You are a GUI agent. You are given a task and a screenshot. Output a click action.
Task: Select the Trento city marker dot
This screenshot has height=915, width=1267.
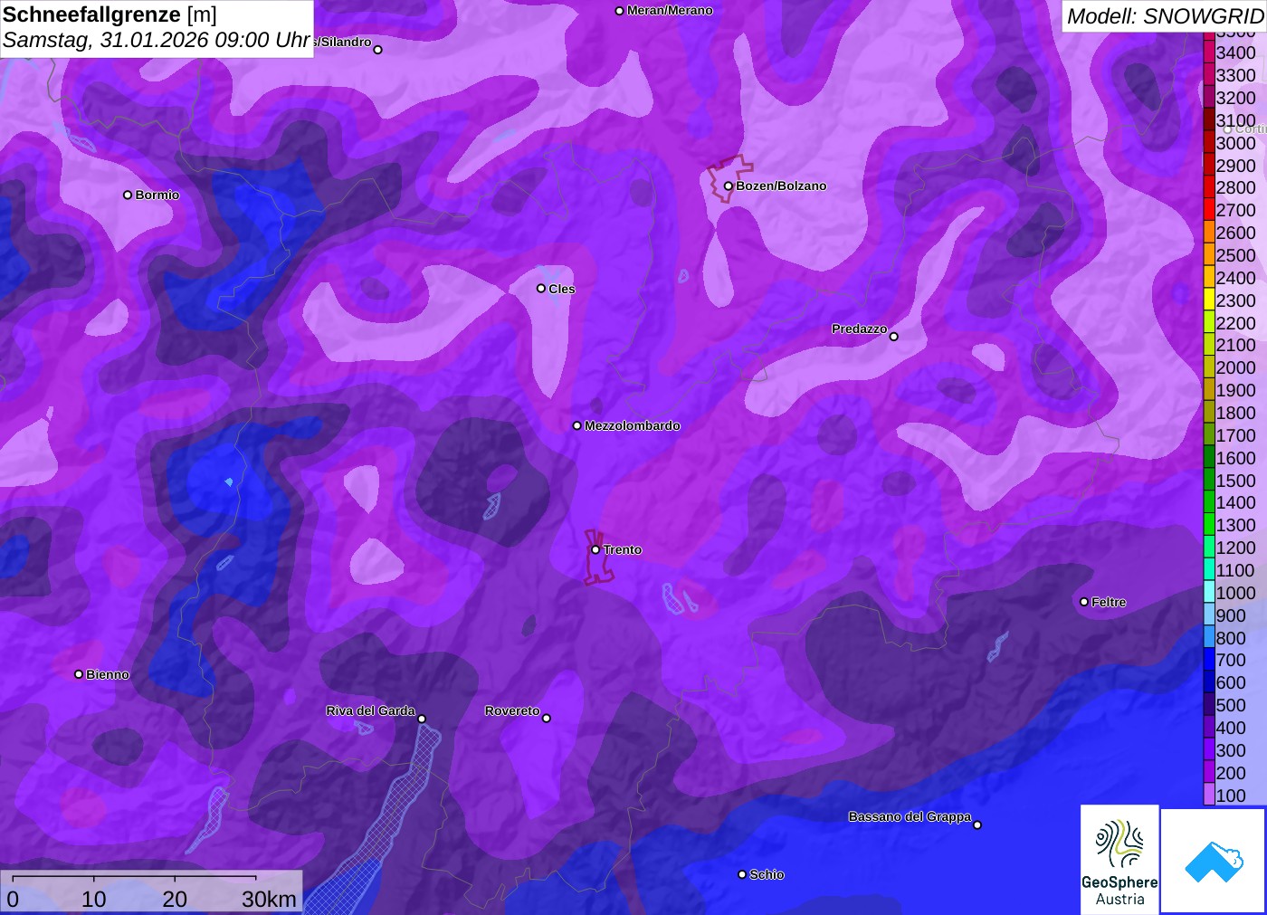595,549
